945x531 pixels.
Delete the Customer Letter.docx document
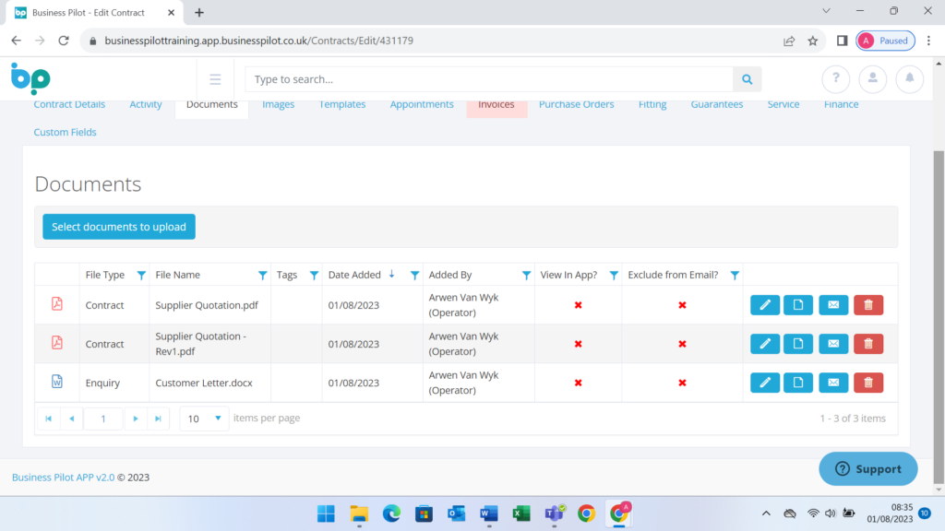click(x=867, y=383)
